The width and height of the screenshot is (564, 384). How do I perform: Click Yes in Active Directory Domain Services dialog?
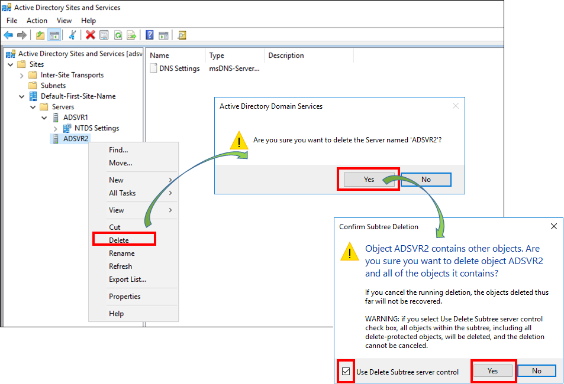tap(369, 180)
